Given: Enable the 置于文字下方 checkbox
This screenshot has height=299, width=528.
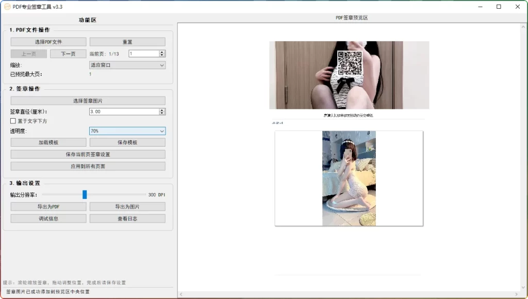Looking at the screenshot, I should click(x=13, y=121).
